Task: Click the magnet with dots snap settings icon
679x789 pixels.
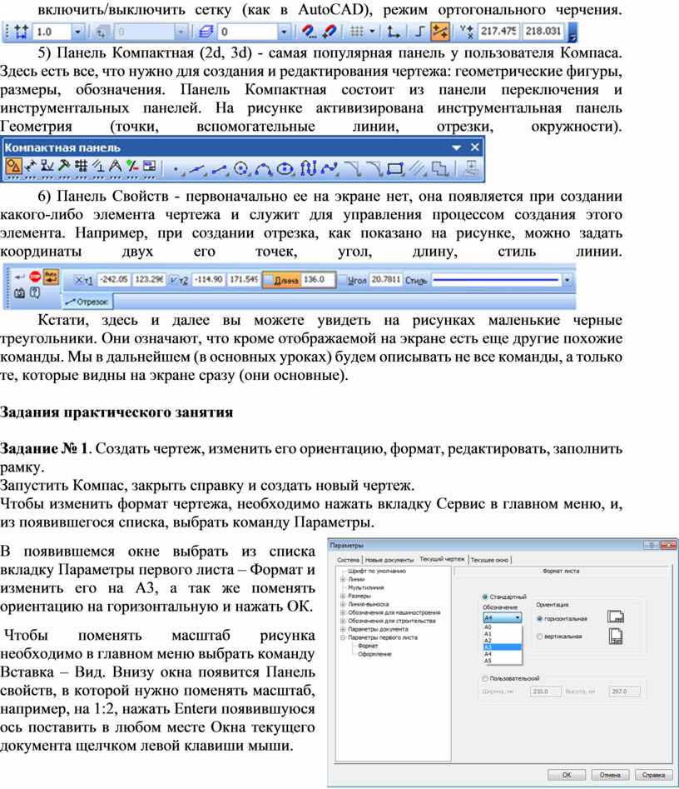Action: pos(309,32)
